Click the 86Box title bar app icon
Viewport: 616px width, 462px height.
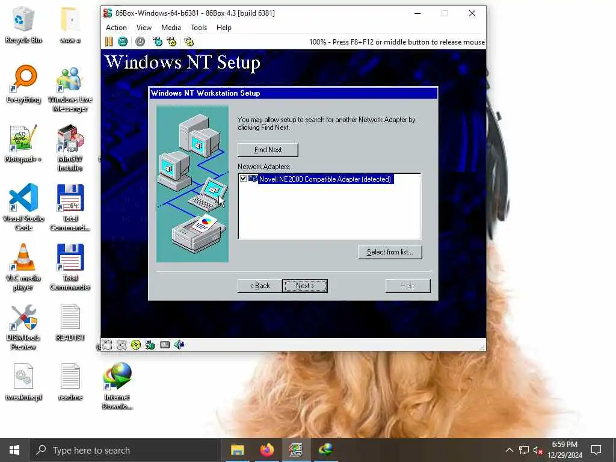tap(108, 13)
